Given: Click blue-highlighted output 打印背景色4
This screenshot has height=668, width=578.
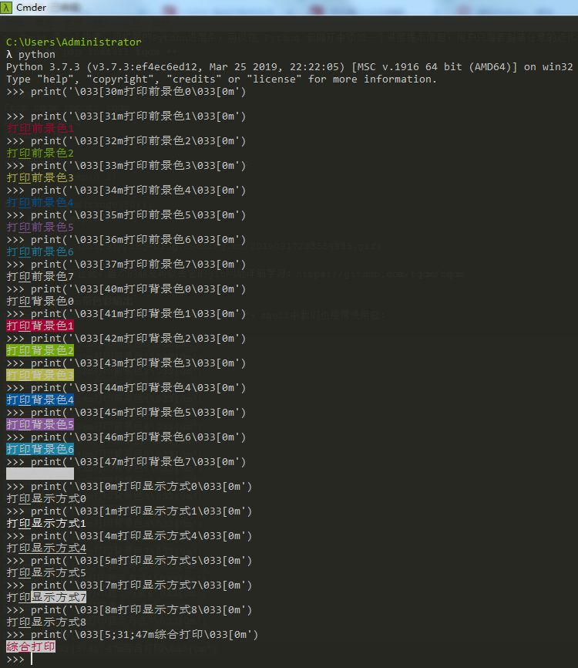Looking at the screenshot, I should pyautogui.click(x=40, y=400).
